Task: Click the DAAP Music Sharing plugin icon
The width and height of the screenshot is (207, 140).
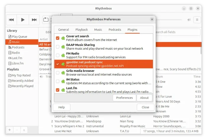Action: tap(63, 47)
